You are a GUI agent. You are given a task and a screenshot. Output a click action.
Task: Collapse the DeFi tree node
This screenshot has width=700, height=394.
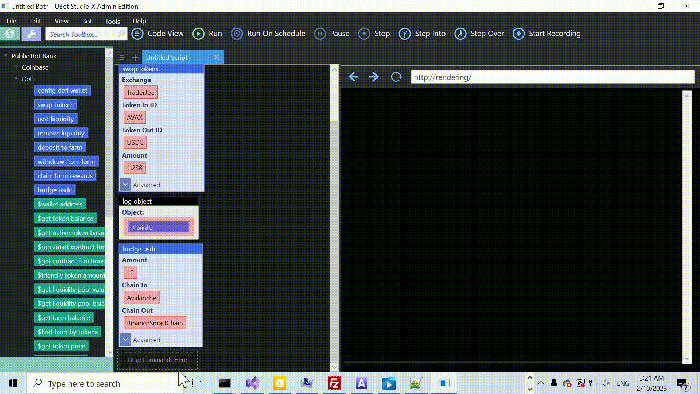tap(16, 78)
